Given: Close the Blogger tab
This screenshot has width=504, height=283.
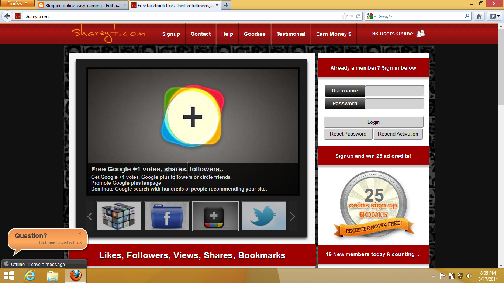Looking at the screenshot, I should (x=124, y=6).
